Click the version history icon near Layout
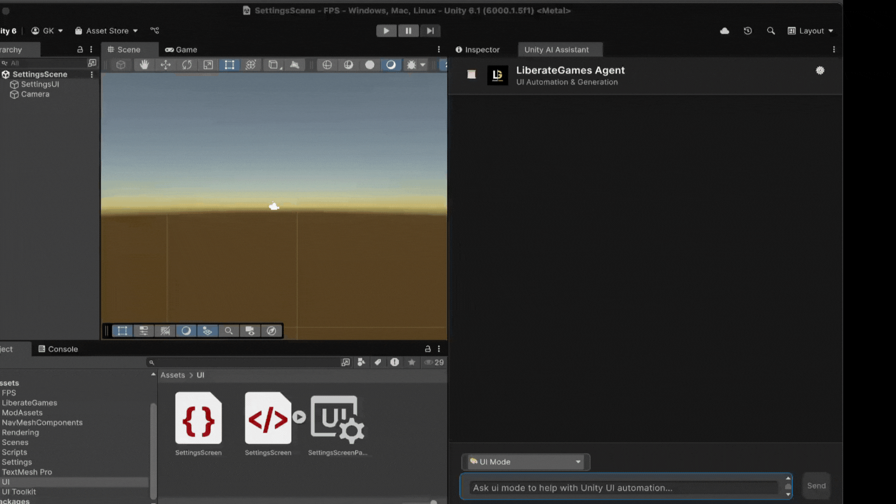Viewport: 896px width, 504px height. [x=748, y=30]
